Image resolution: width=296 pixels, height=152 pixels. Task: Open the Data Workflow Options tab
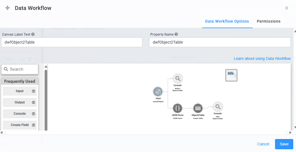[227, 21]
